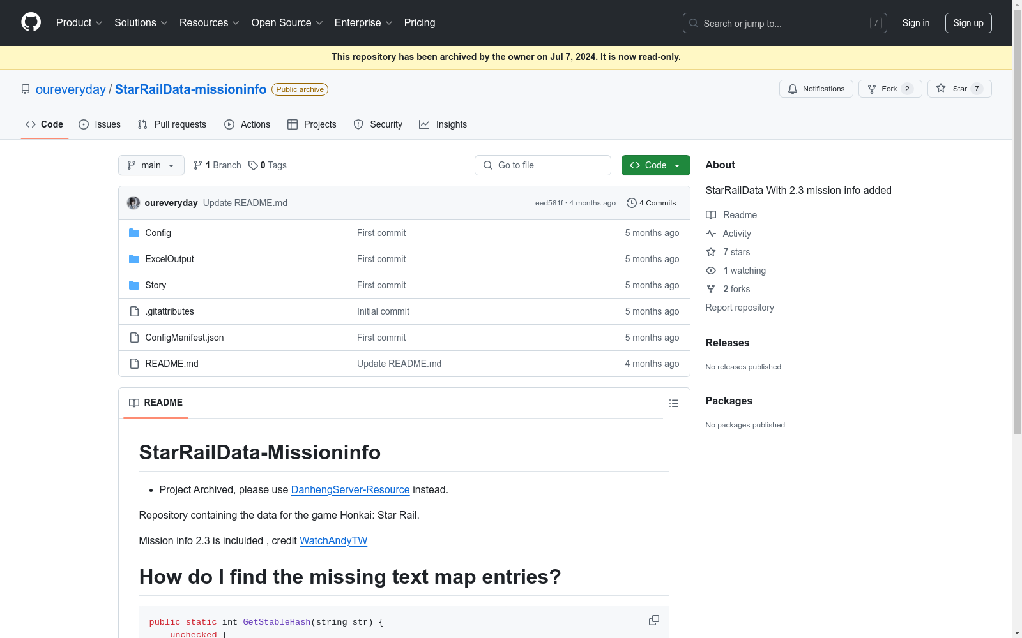Expand the Resources menu
This screenshot has height=638, width=1022.
click(x=209, y=22)
